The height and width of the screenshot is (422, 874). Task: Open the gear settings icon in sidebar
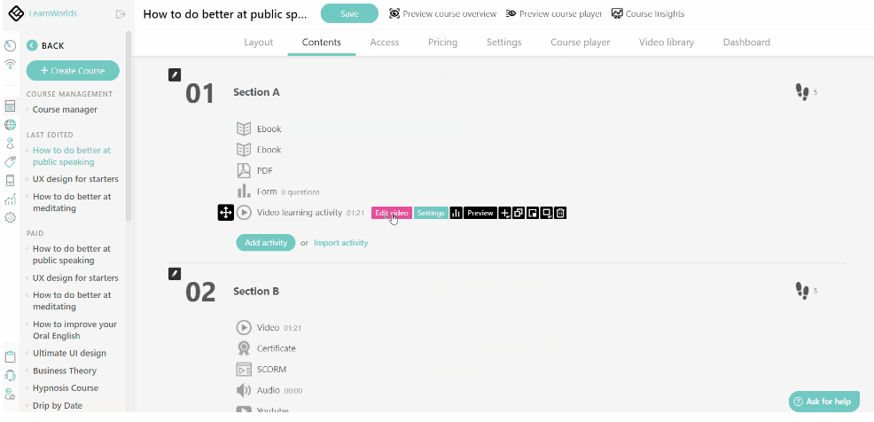tap(11, 217)
